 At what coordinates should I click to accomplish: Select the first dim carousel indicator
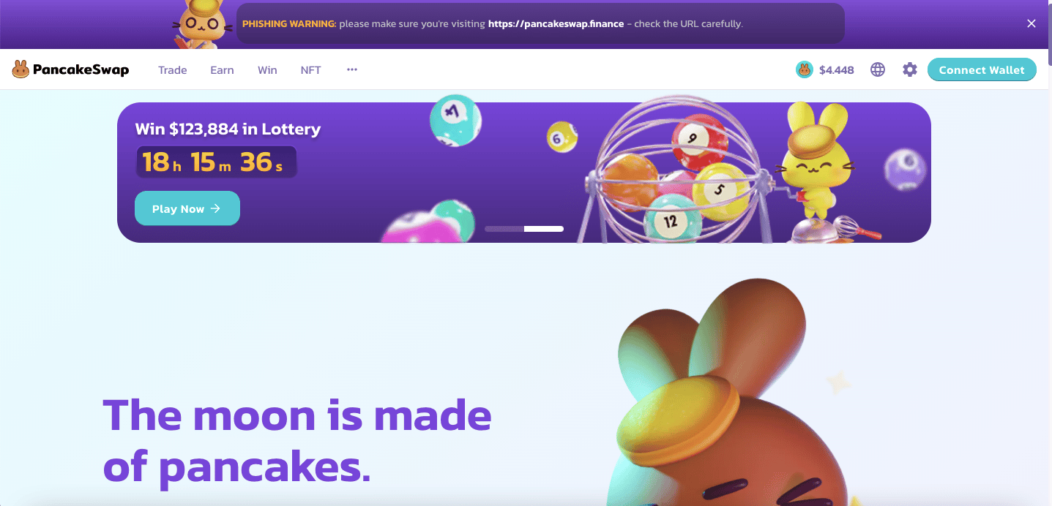[x=504, y=229]
